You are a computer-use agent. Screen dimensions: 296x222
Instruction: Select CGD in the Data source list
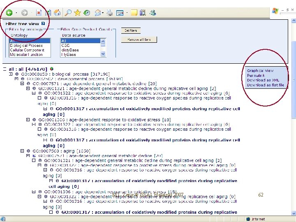pos(81,46)
